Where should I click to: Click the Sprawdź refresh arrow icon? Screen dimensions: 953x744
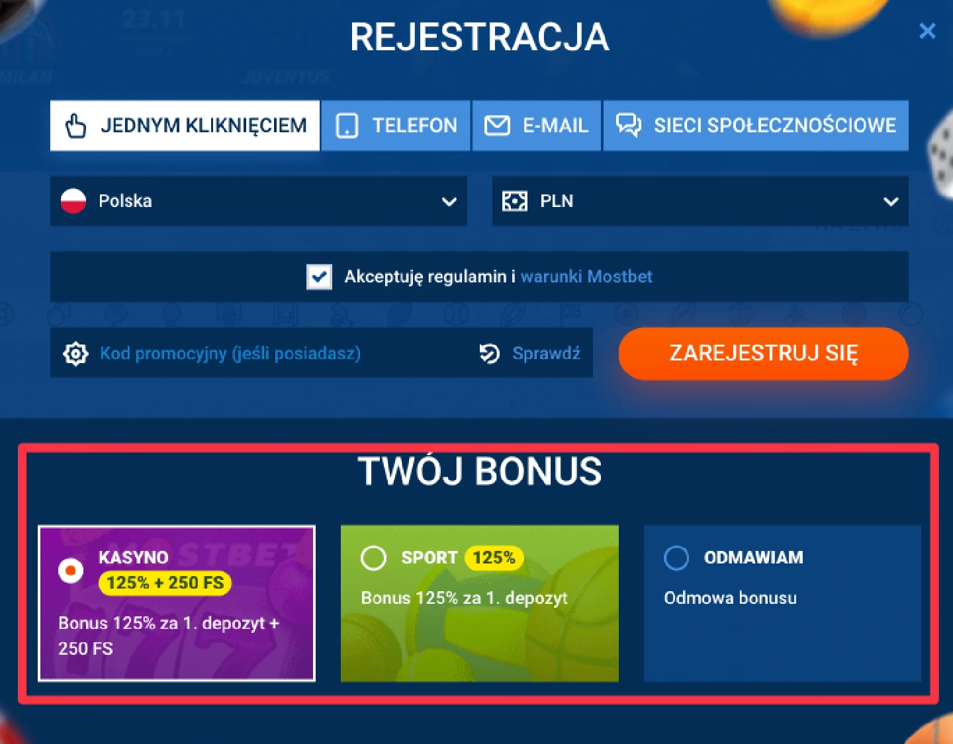coord(489,354)
